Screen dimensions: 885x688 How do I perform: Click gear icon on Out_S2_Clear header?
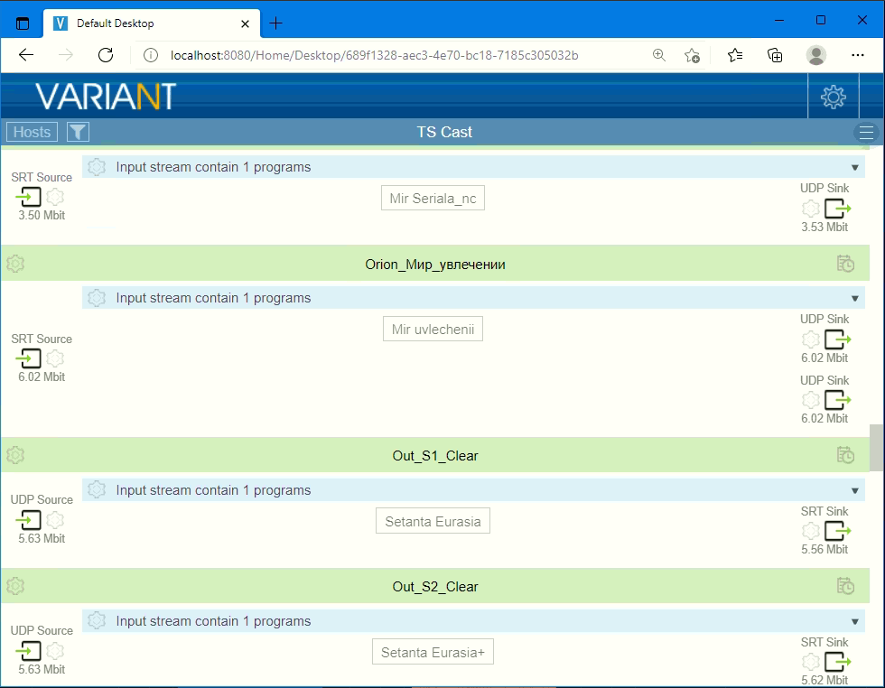(15, 586)
